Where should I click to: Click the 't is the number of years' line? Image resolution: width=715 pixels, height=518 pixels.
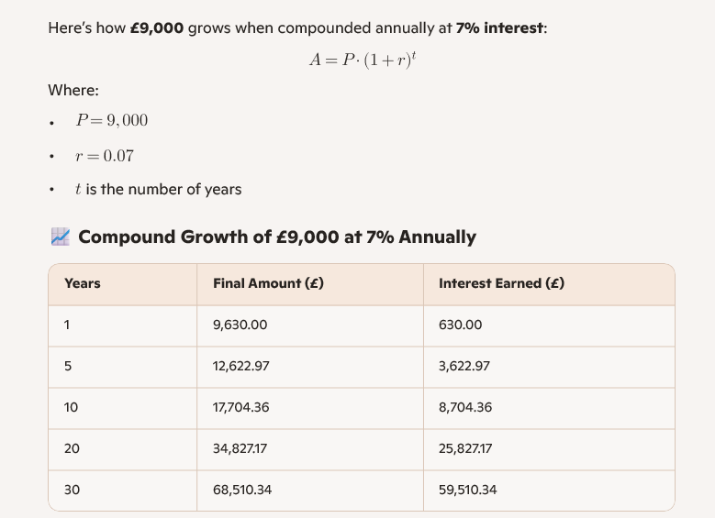tap(159, 190)
